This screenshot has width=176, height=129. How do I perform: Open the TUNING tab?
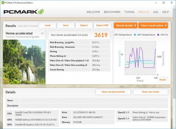129,12
